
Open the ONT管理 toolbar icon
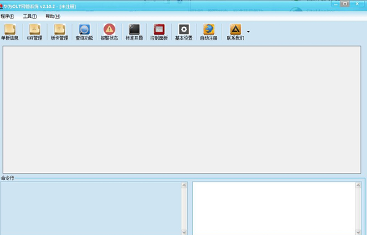pos(35,32)
